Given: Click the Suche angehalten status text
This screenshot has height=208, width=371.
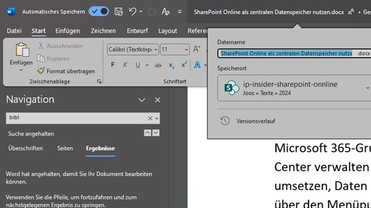Looking at the screenshot, I should pyautogui.click(x=31, y=134).
